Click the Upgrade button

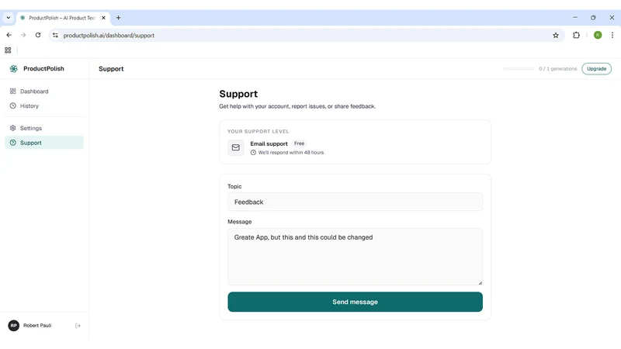point(596,69)
